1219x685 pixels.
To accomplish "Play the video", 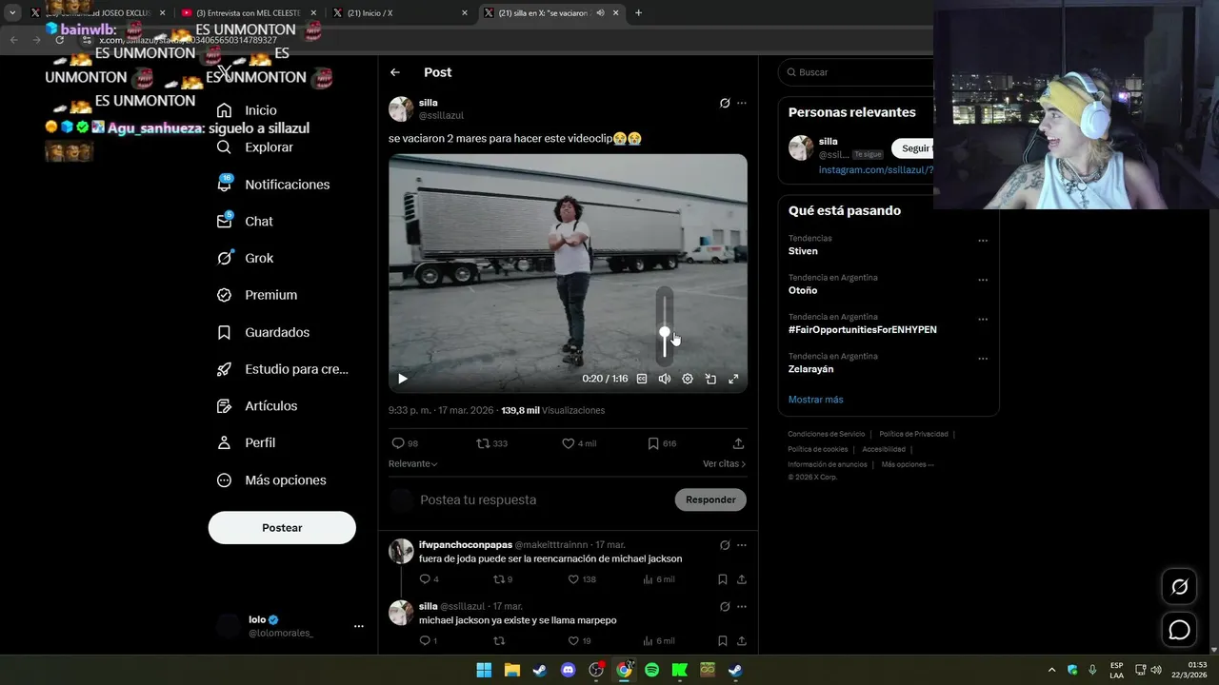I will click(403, 379).
